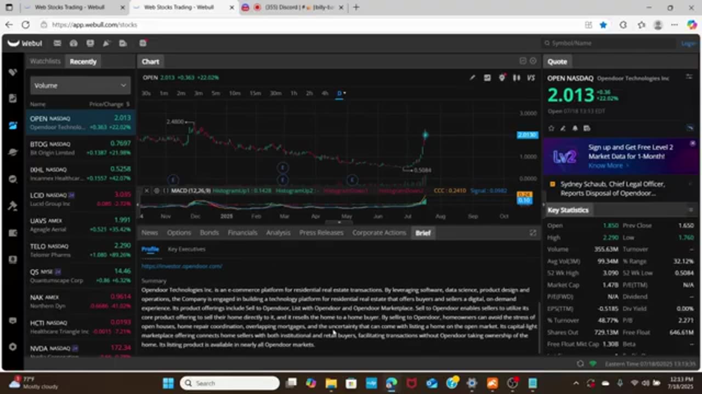Open the Options tab
The height and width of the screenshot is (394, 702).
coord(179,233)
